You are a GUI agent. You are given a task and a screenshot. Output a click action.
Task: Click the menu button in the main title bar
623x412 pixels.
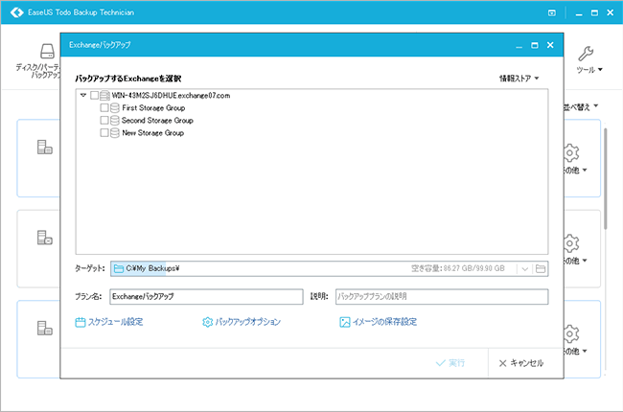pos(552,12)
